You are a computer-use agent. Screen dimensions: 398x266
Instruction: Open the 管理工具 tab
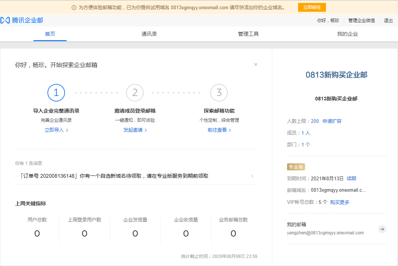pyautogui.click(x=248, y=34)
